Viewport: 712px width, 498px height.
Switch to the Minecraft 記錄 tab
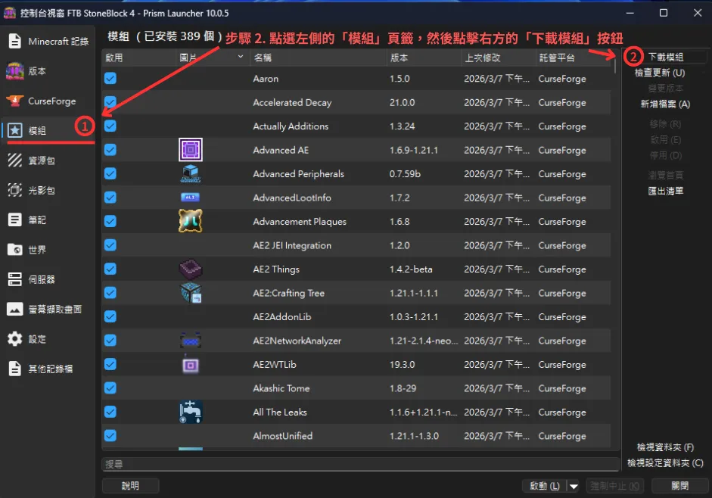[x=48, y=42]
